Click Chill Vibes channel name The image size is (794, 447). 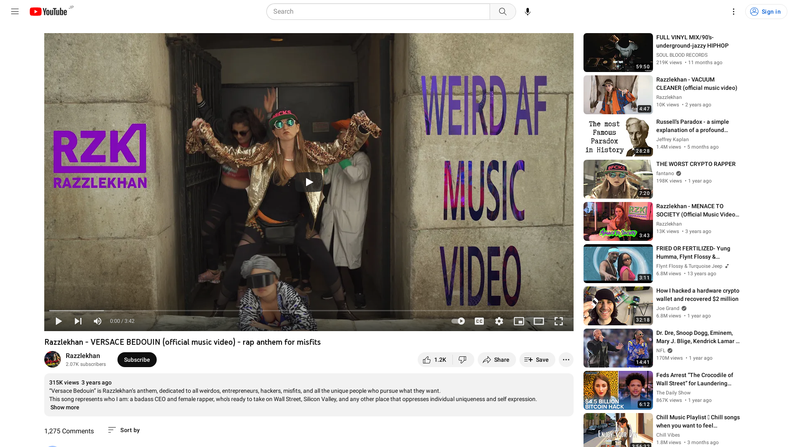(668, 435)
